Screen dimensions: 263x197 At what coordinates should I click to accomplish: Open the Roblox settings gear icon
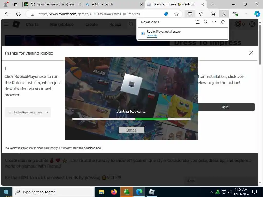tap(252, 24)
